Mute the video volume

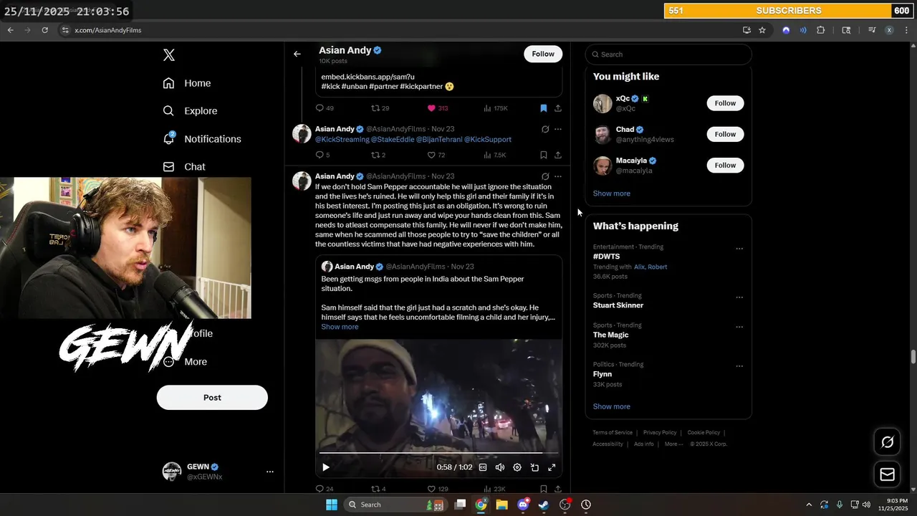[500, 467]
